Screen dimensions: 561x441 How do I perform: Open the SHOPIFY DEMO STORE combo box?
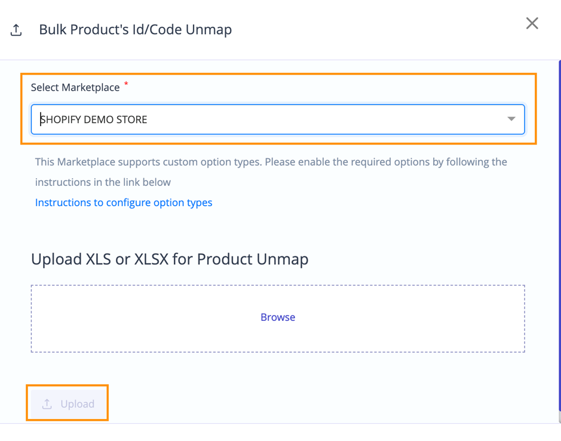pos(278,120)
